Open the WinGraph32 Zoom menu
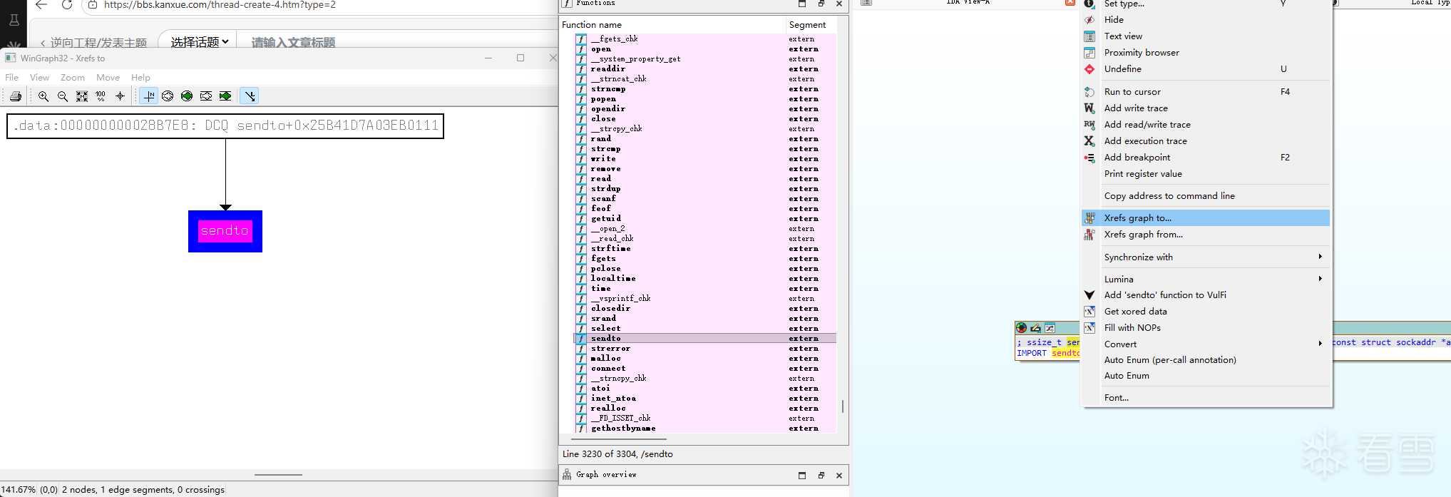 [73, 77]
